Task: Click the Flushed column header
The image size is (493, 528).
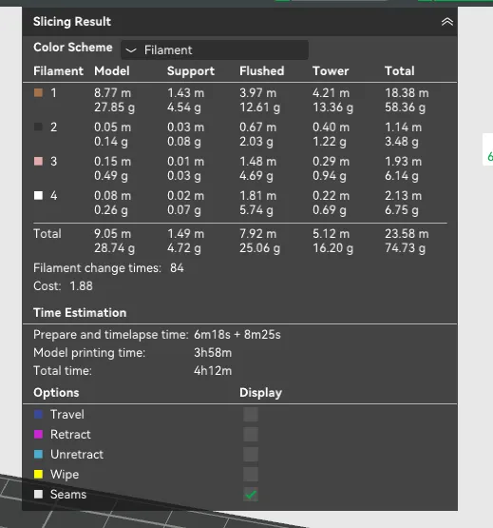Action: pos(261,71)
